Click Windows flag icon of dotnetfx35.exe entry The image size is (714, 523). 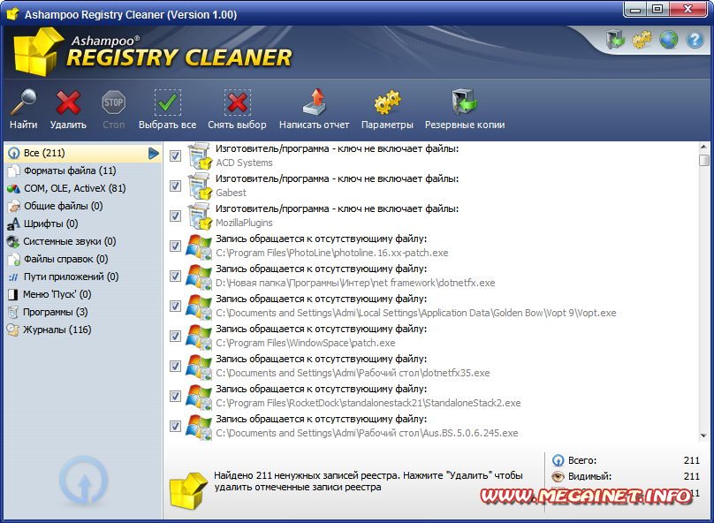[199, 367]
